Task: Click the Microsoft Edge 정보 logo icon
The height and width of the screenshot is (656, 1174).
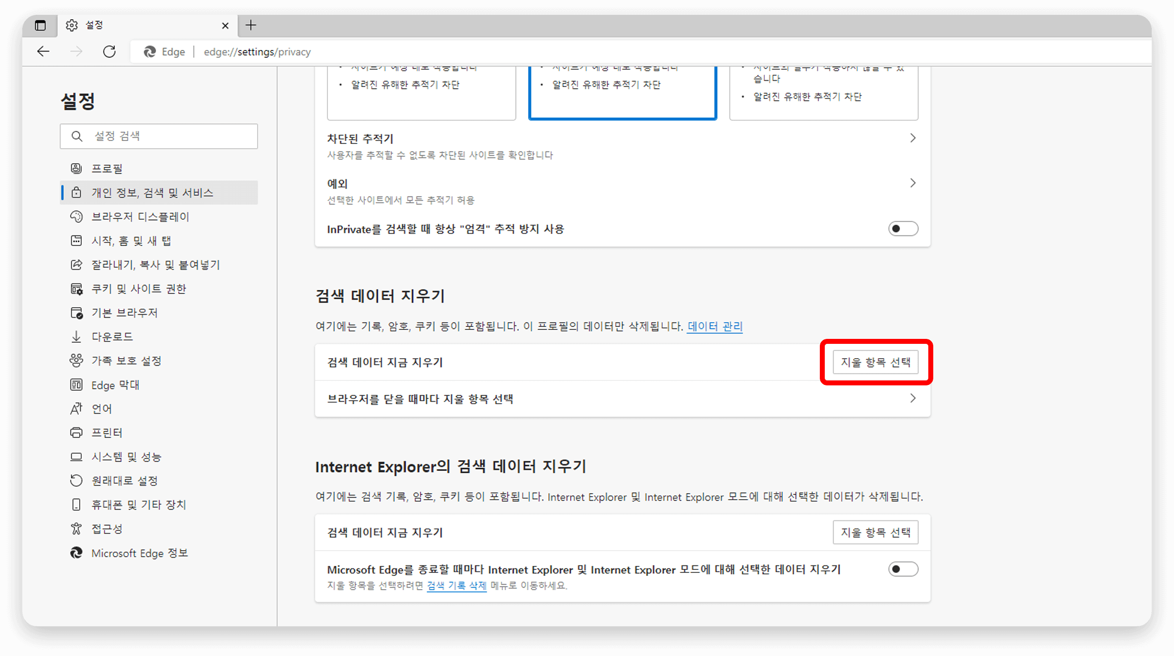Action: pyautogui.click(x=76, y=553)
